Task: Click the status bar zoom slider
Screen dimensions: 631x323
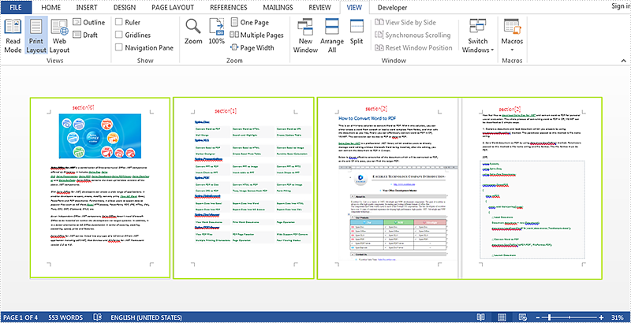Action: (x=569, y=317)
